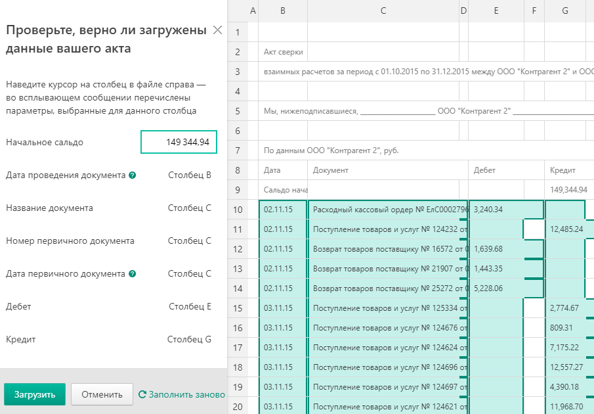Click Поступление товаров и услуг № 124232 cell
The width and height of the screenshot is (594, 414).
click(388, 229)
